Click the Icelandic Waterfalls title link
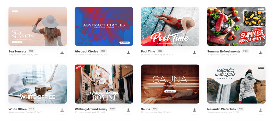 [222, 109]
